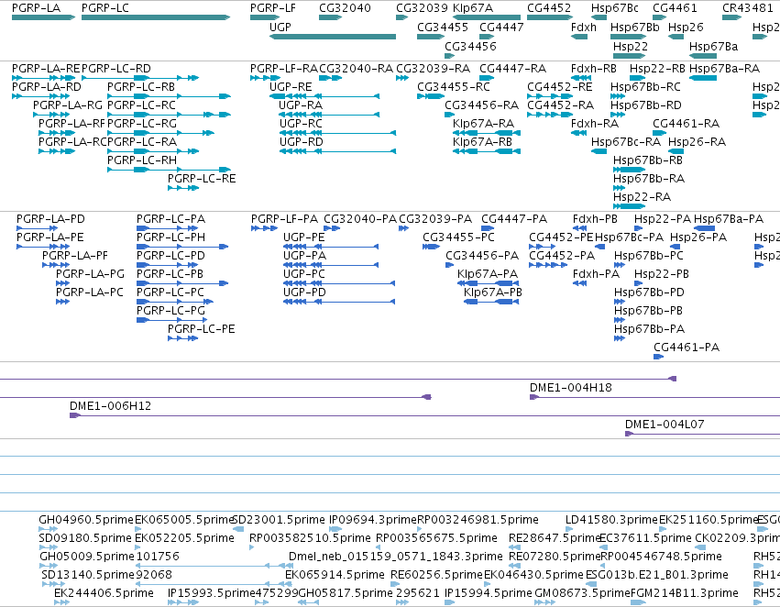
Task: Select gene CG4452
Action: point(550,17)
